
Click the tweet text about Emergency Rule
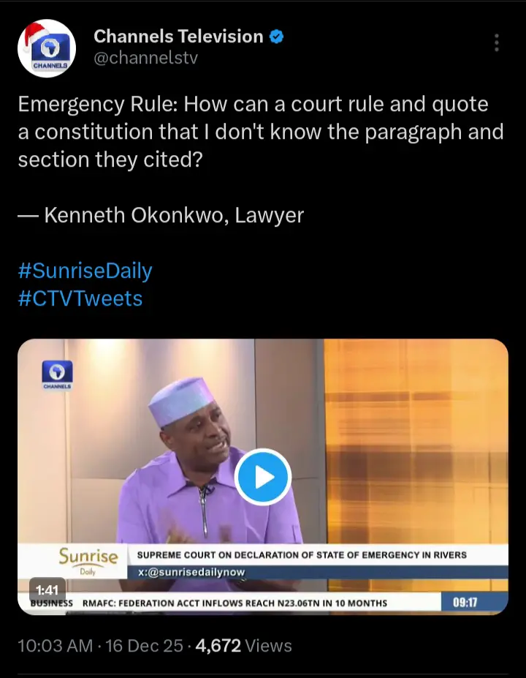tap(261, 132)
